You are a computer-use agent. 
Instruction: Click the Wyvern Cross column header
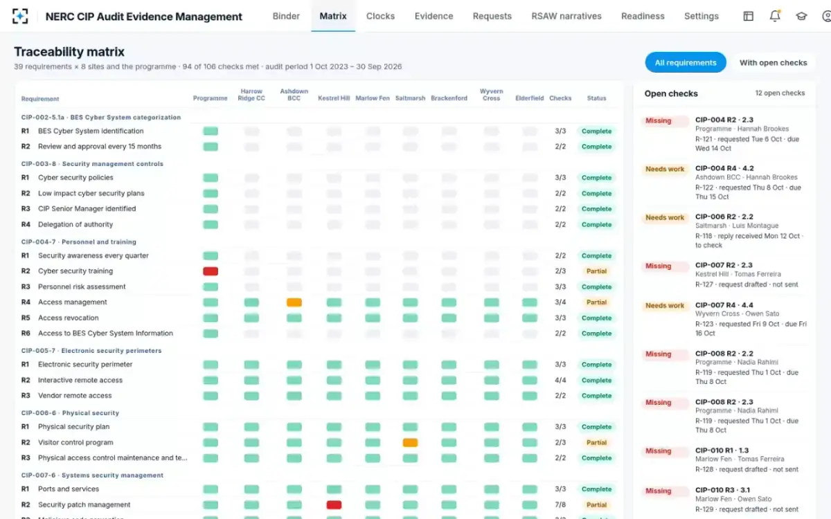[491, 95]
